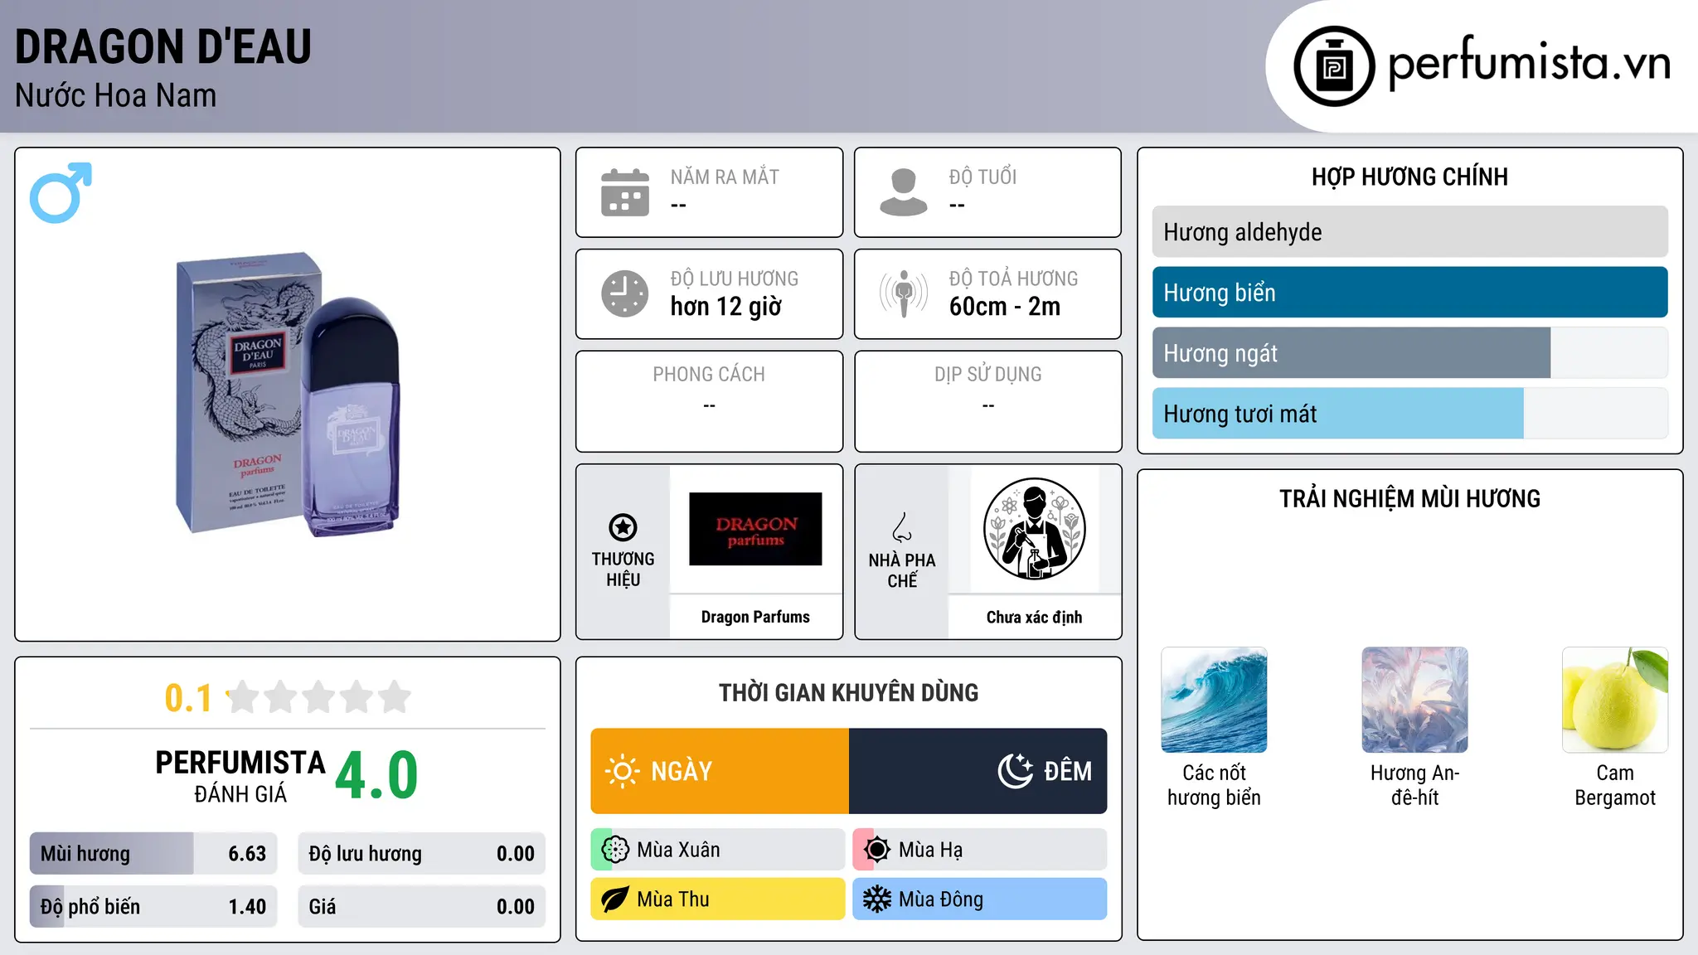Click the star badge icon above Thương hiệu
Screen dimensions: 1698x955
coord(623,527)
